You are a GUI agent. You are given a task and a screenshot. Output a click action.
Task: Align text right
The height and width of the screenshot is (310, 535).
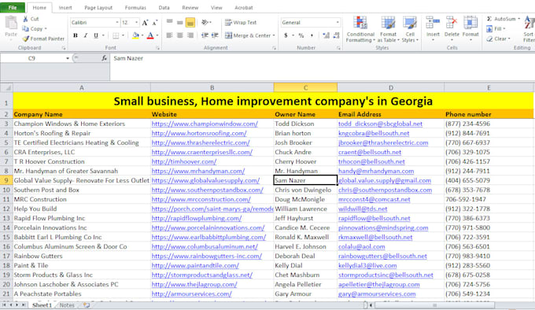point(190,35)
